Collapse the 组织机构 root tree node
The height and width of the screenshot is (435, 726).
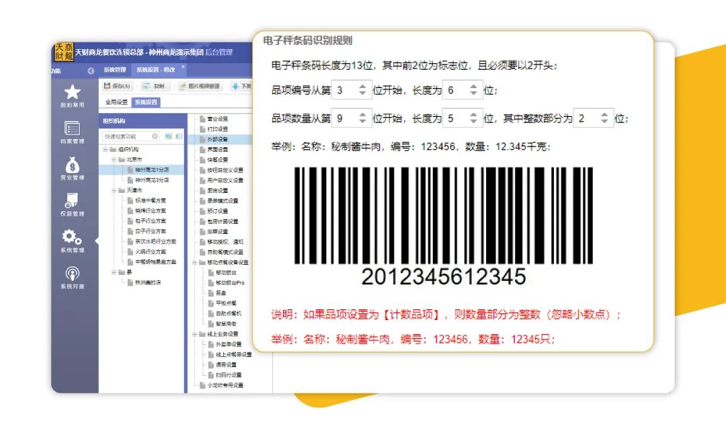106,150
